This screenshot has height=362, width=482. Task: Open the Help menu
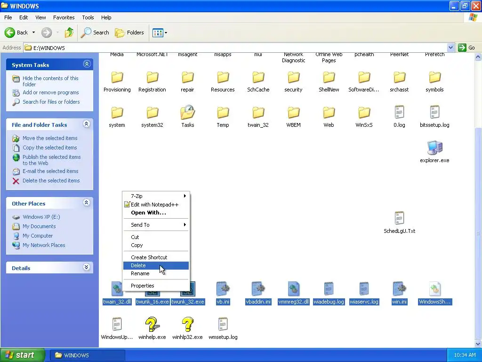coord(106,17)
